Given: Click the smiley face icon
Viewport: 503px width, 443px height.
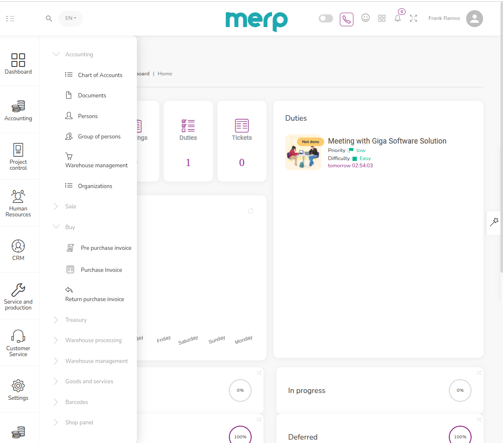Looking at the screenshot, I should click(365, 18).
